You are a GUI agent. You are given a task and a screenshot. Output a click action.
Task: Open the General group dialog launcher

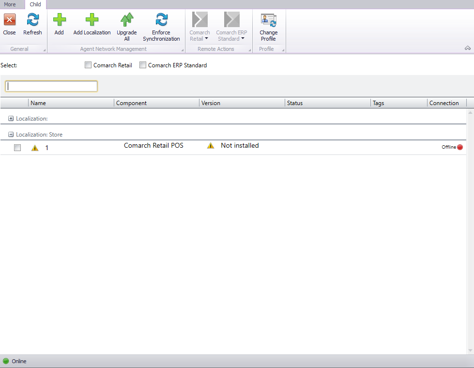click(45, 50)
